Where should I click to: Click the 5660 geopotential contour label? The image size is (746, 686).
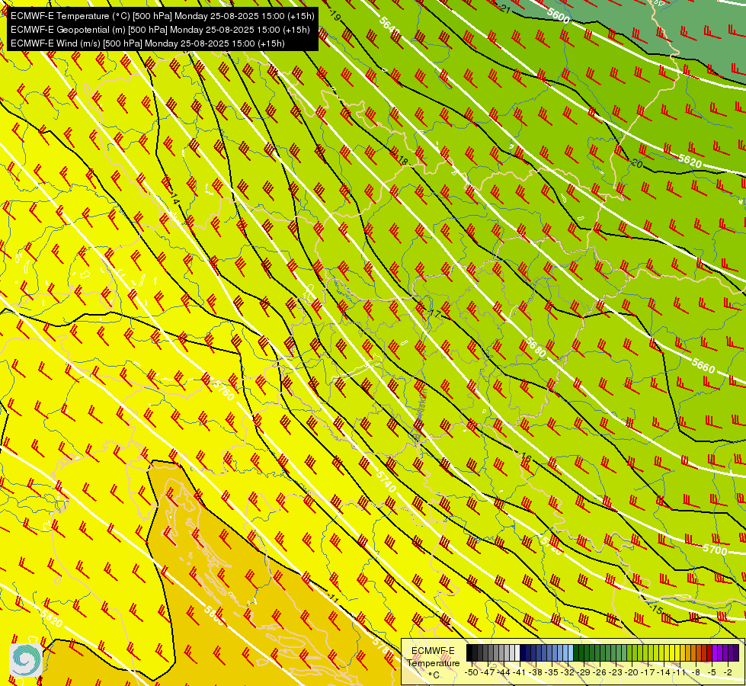pos(703,365)
